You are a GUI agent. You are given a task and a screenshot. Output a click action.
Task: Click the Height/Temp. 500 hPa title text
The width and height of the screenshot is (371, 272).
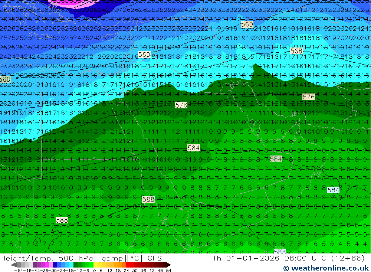point(47,258)
